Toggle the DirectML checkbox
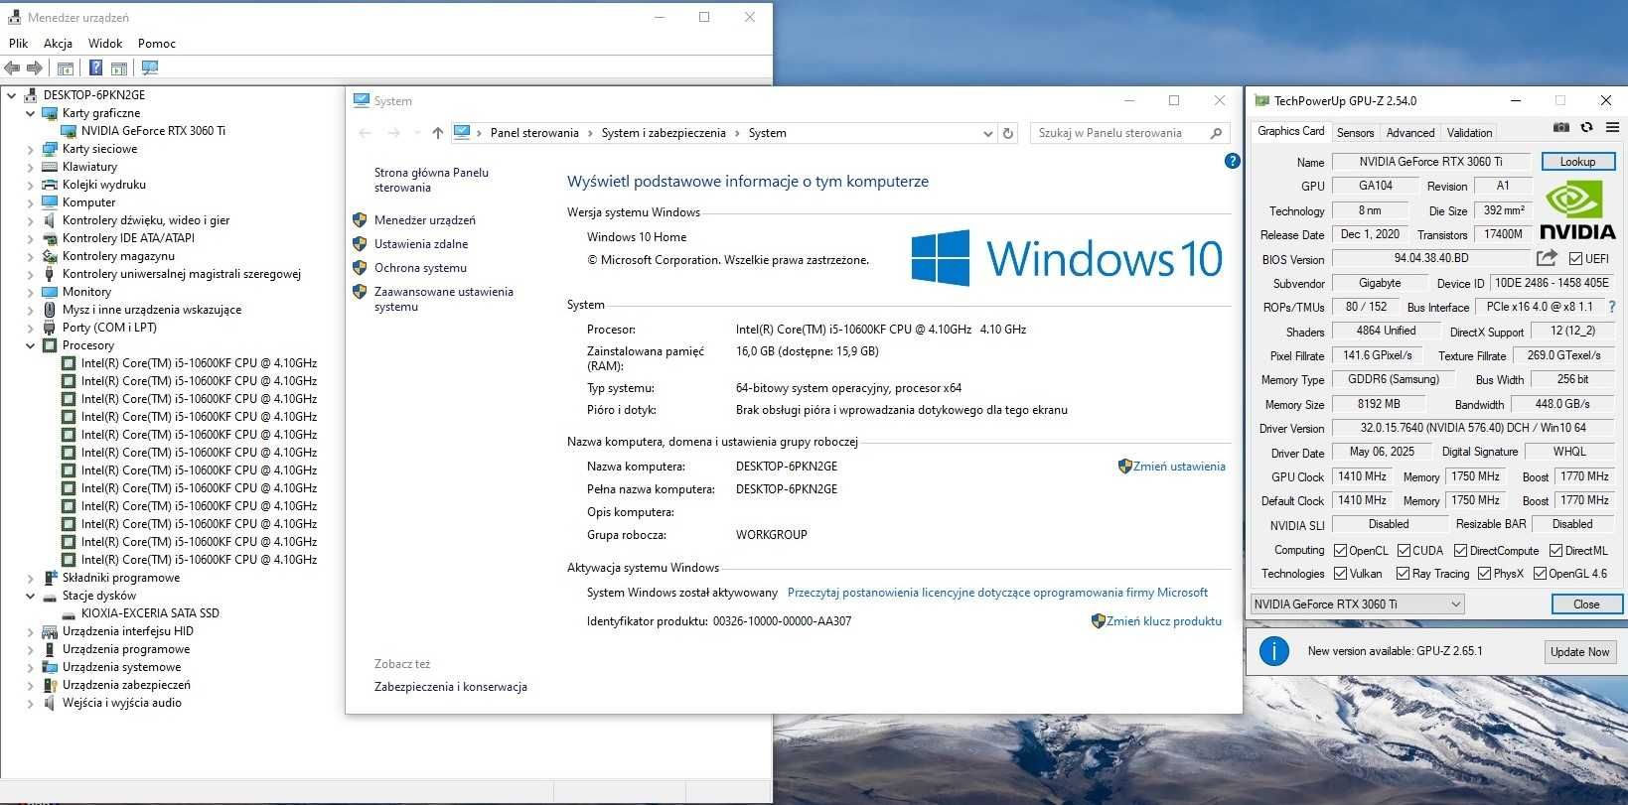 pyautogui.click(x=1555, y=551)
